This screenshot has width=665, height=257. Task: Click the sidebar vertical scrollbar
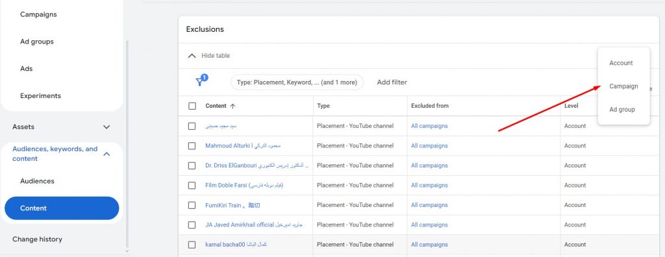[127, 144]
